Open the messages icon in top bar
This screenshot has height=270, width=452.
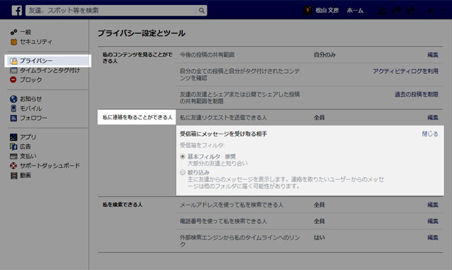click(397, 11)
